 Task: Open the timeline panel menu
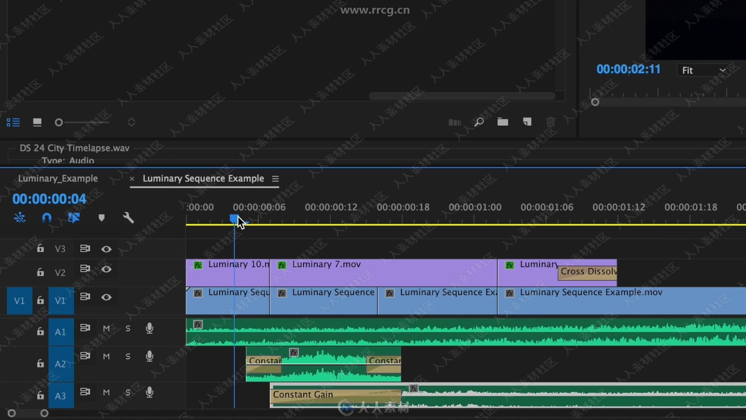pos(275,178)
